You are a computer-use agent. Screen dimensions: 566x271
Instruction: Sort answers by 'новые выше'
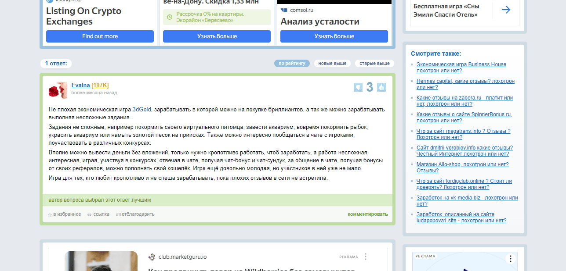[332, 64]
